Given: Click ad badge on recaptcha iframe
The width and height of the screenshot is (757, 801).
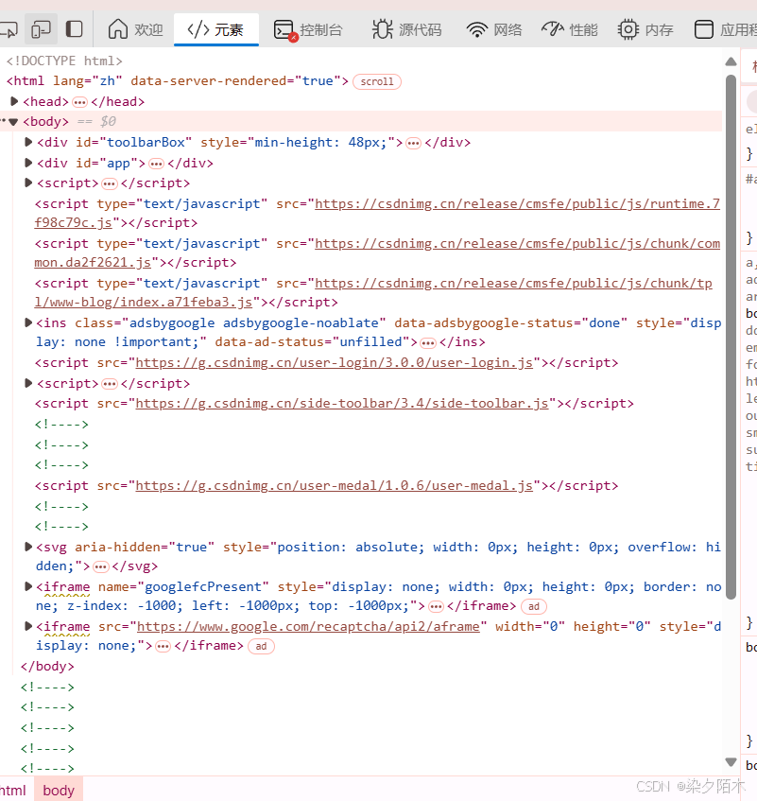Looking at the screenshot, I should 261,646.
